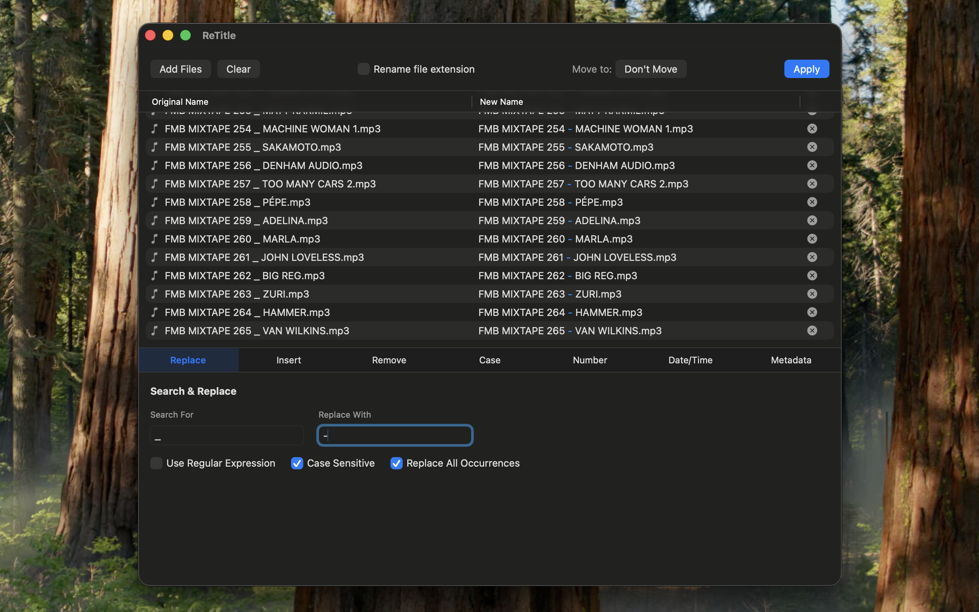
Task: Open the Date/Time renaming tab
Action: (x=690, y=360)
